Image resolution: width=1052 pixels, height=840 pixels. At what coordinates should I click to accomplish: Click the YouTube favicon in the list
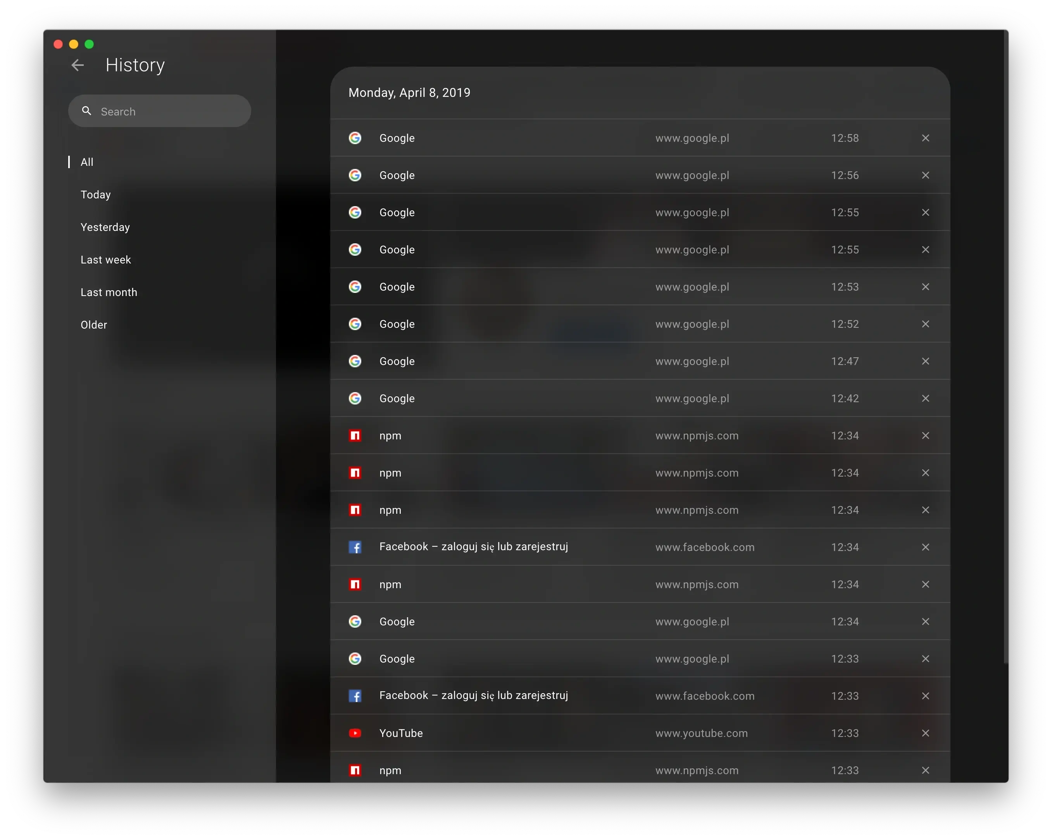355,733
